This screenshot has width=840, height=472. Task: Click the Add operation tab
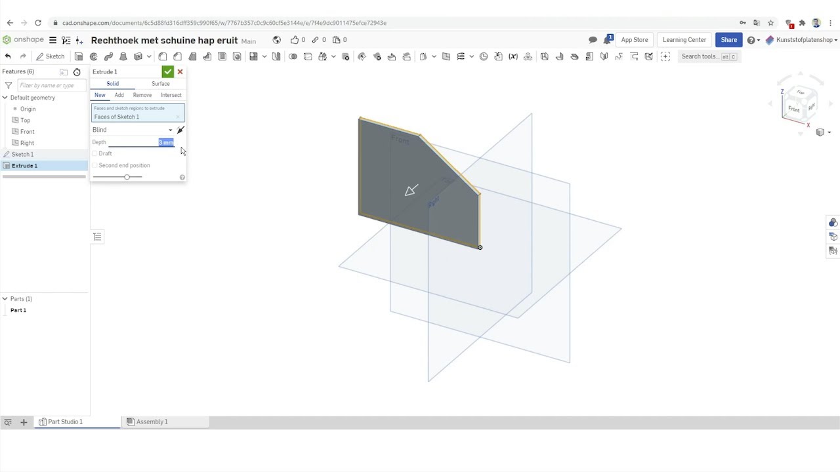119,95
